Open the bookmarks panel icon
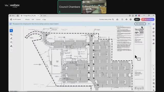The height and width of the screenshot is (92, 164). (153, 32)
